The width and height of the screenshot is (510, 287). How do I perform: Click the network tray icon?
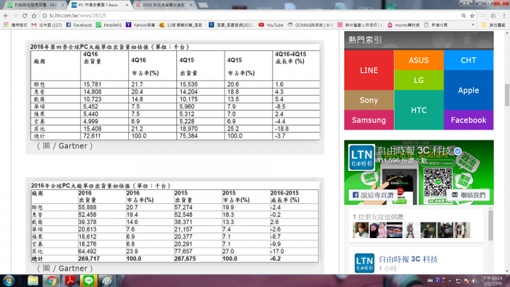pos(458,281)
